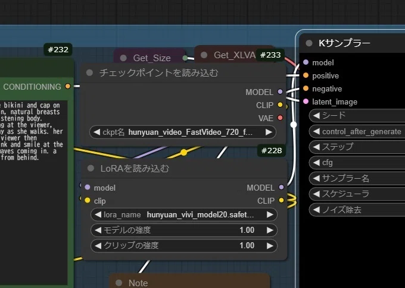The width and height of the screenshot is (405, 288).
Task: Click the clip input socket on LoRA node
Action: (x=88, y=200)
